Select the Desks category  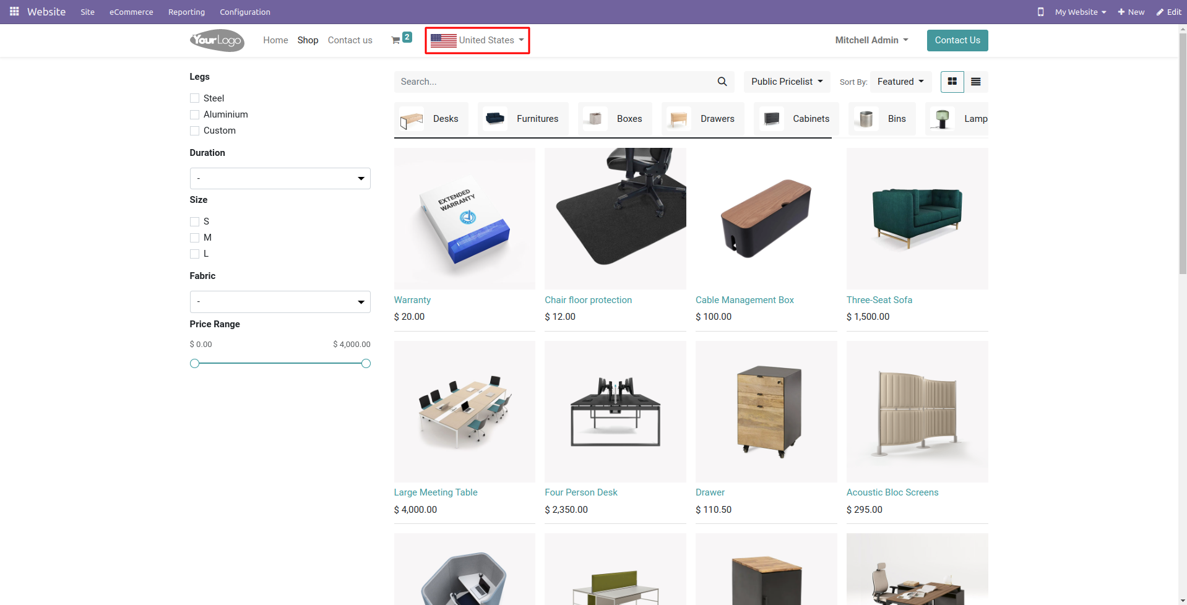coord(431,119)
